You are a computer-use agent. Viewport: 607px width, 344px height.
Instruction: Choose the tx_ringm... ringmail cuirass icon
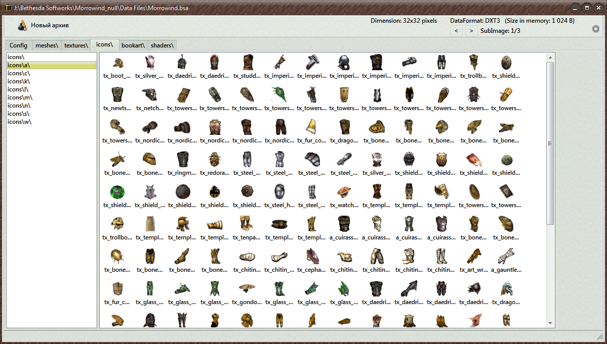[182, 160]
